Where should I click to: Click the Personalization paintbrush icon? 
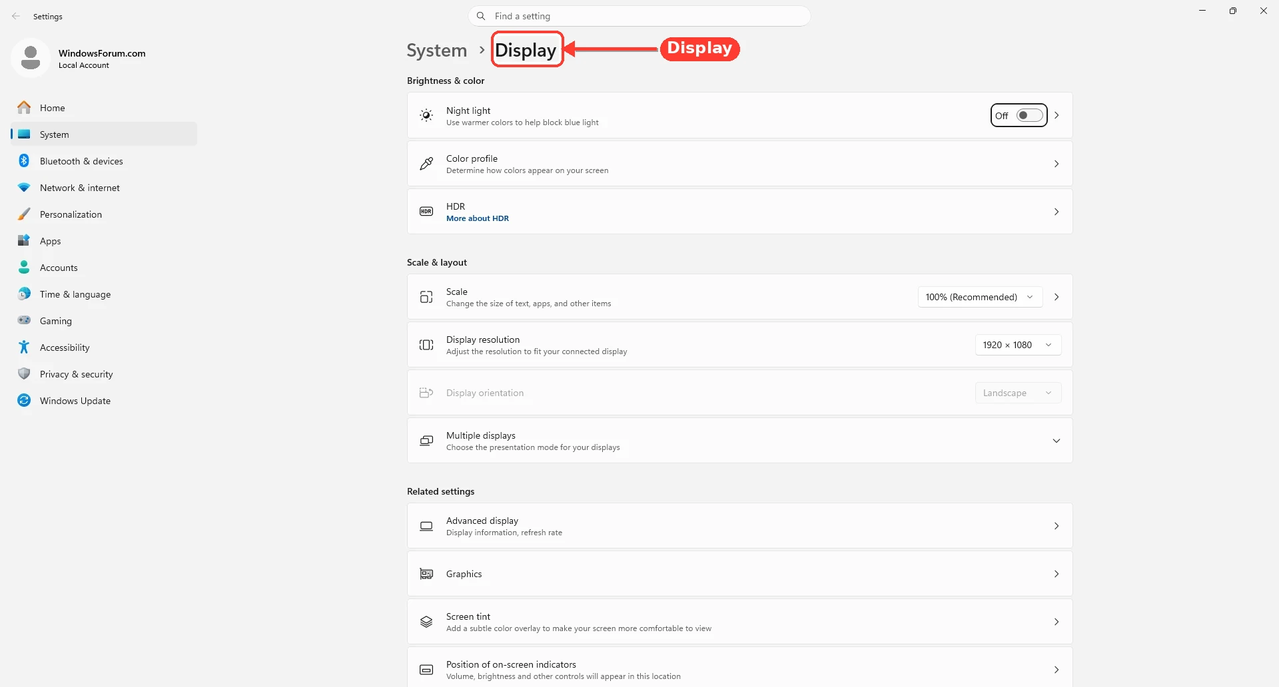click(24, 214)
